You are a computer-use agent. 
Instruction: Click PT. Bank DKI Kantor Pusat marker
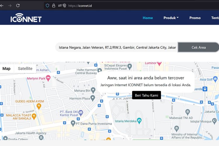coord(81,113)
